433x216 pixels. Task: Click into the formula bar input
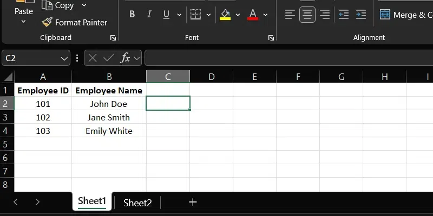[x=289, y=58]
